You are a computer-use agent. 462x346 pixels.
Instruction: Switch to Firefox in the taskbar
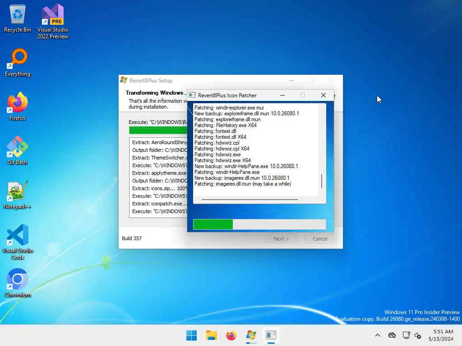coord(231,335)
